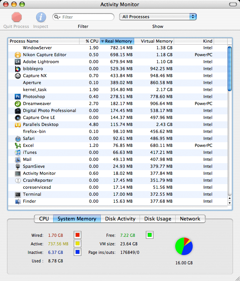The image size is (240, 281).
Task: Click the 176849/0 page ins/outs value
Action: click(x=130, y=252)
